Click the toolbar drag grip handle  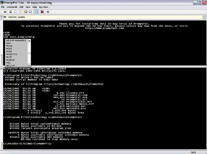1,12
